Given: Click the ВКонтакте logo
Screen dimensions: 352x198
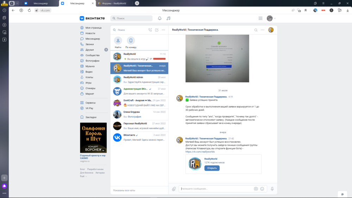Looking at the screenshot, I should click(x=92, y=18).
